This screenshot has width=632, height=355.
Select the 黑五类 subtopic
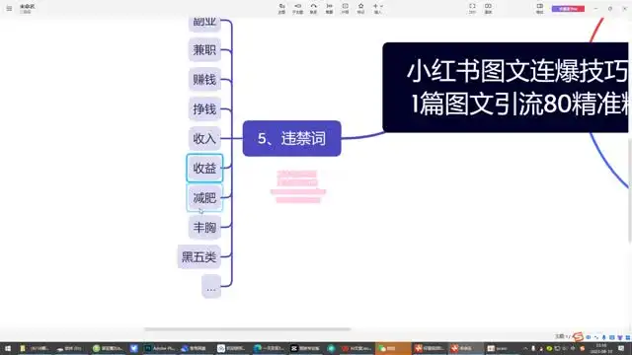coord(199,256)
